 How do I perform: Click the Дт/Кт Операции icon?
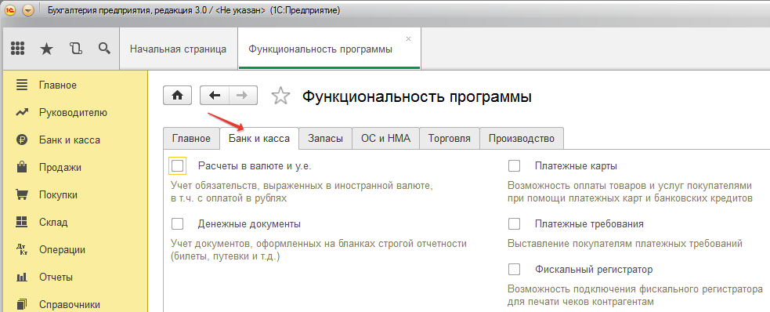coord(22,249)
